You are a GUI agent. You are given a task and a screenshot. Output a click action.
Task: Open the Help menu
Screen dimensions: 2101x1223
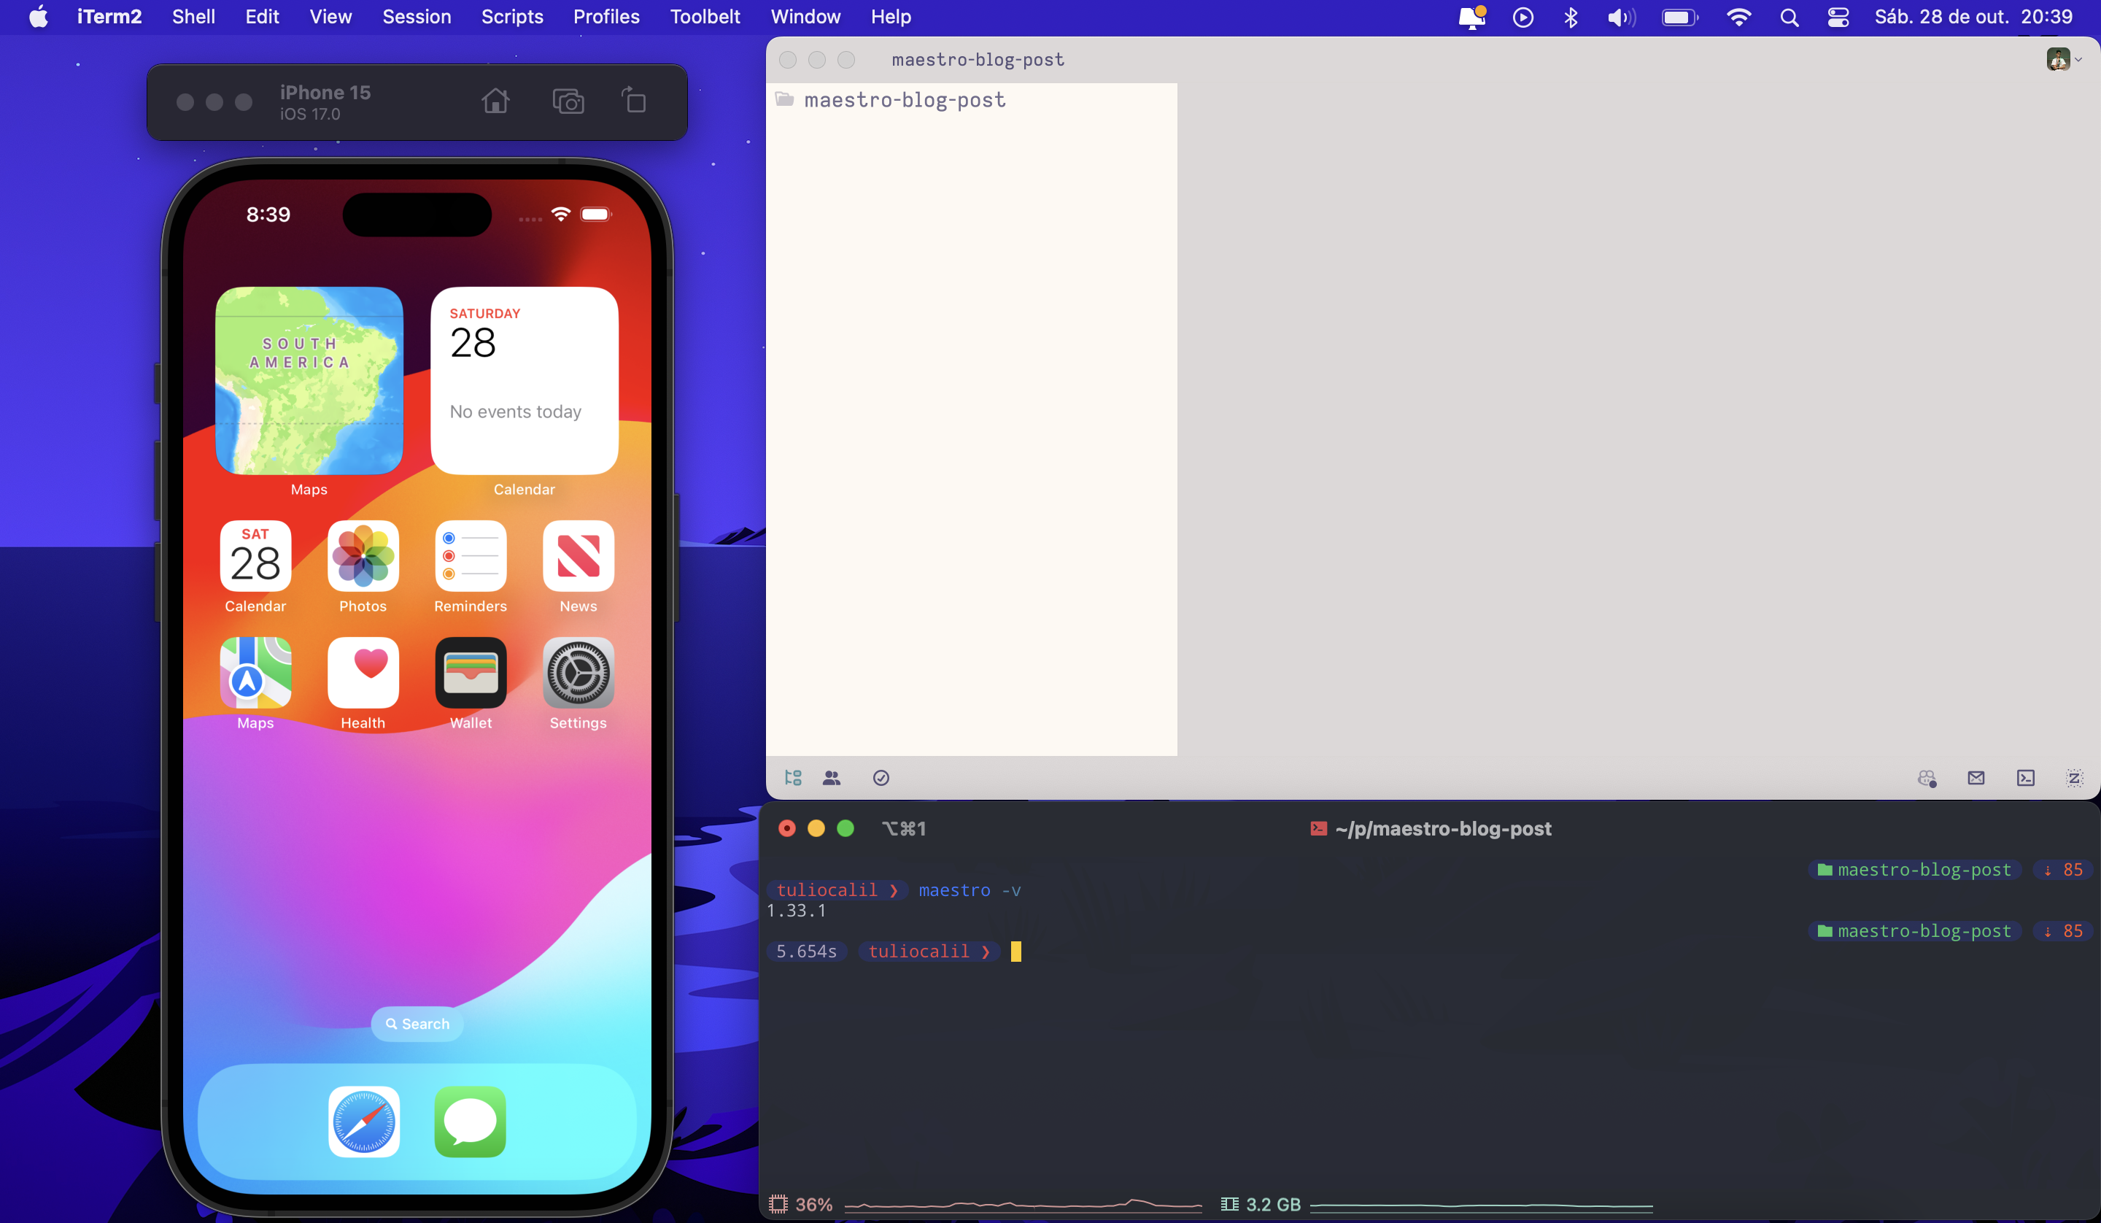[x=891, y=17]
